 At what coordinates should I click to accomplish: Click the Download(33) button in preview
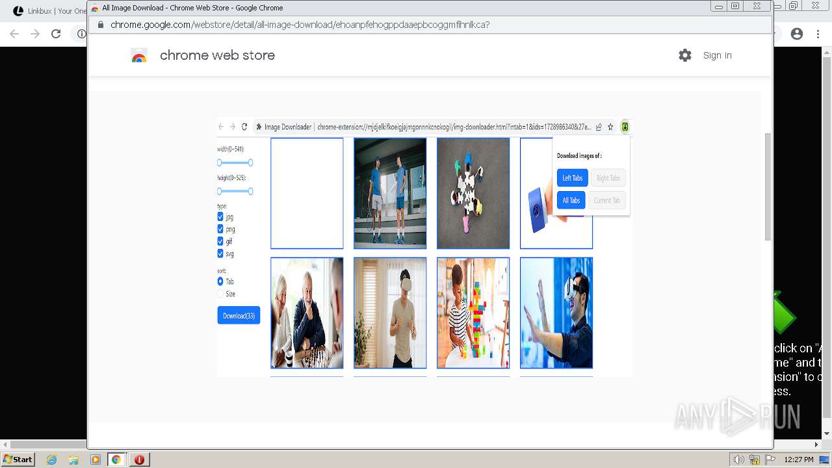click(239, 315)
